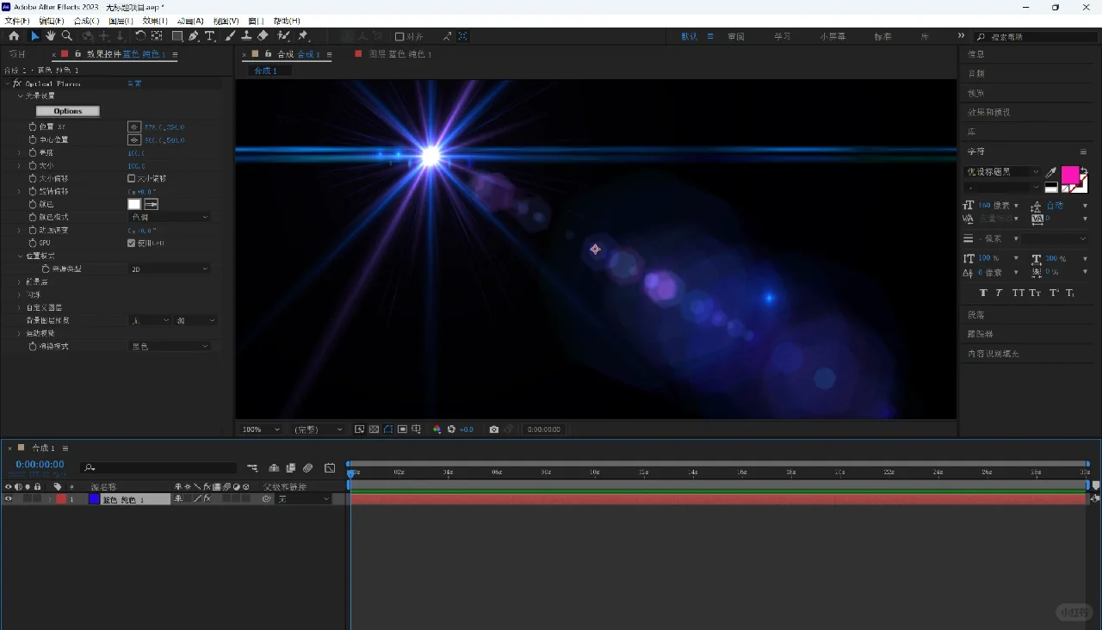Open the 段落 panel on the right
Screen dimensions: 1102x630
pyautogui.click(x=976, y=315)
